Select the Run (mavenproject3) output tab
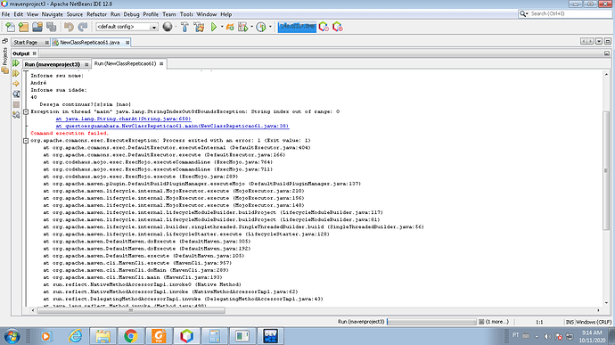The height and width of the screenshot is (345, 615). 53,64
